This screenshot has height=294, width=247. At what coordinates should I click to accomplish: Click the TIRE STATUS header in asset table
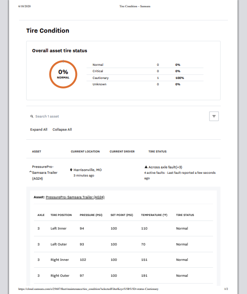(x=157, y=152)
